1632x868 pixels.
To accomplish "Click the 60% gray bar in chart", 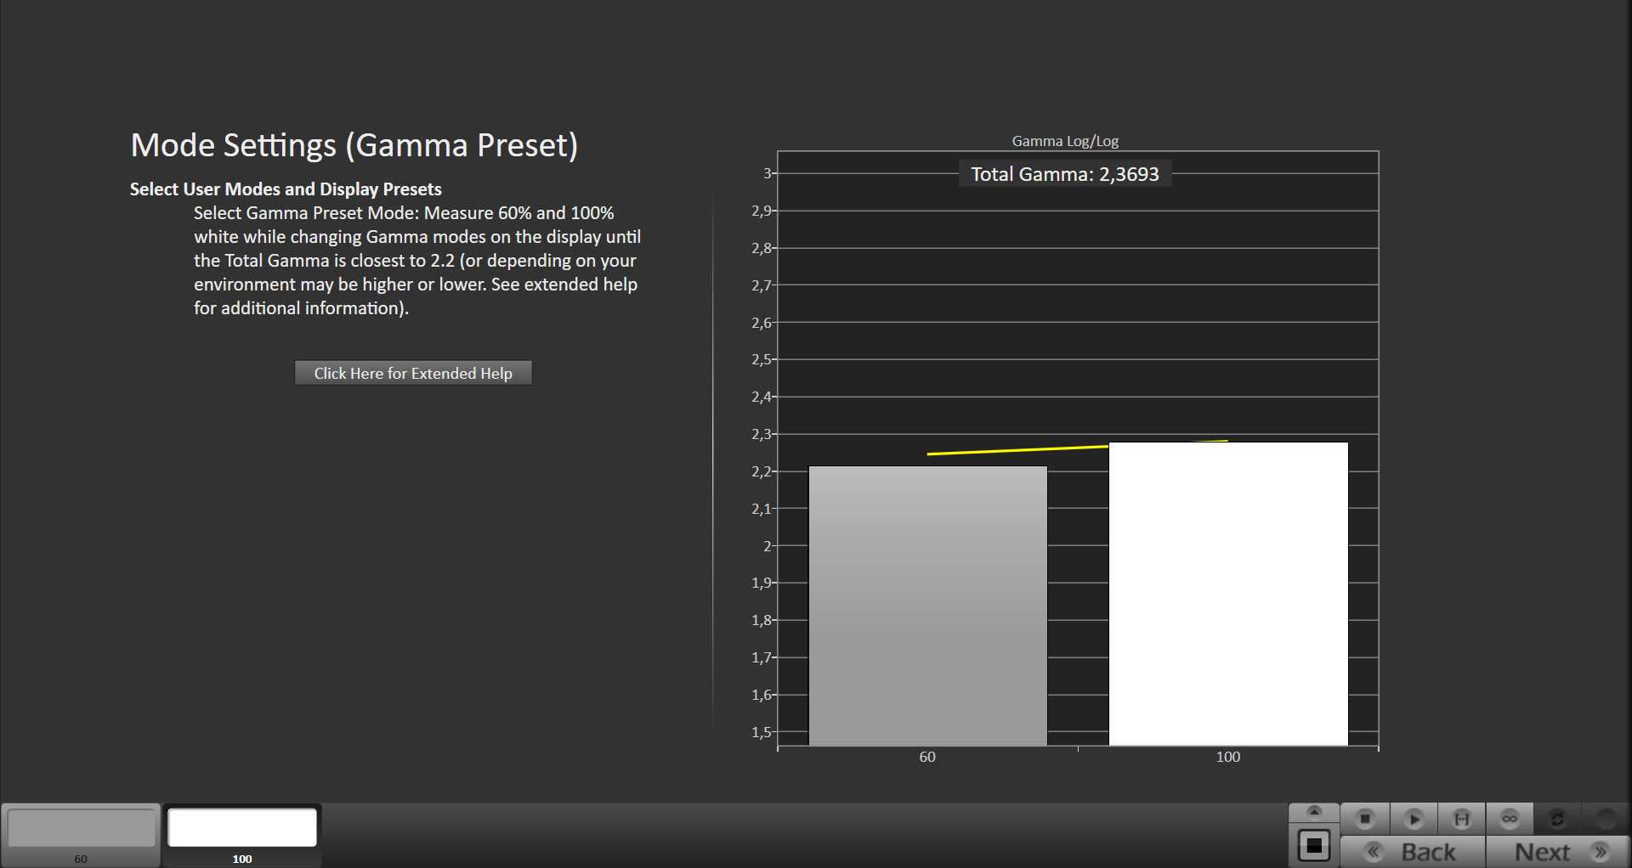I will (x=927, y=606).
